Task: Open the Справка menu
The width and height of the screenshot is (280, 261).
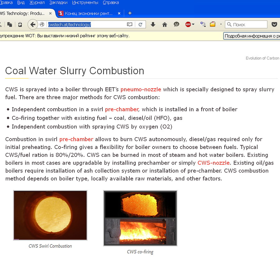Action: pyautogui.click(x=111, y=2)
